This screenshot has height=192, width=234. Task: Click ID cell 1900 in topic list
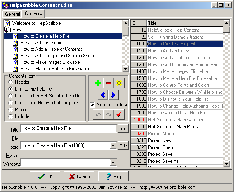click(139, 106)
